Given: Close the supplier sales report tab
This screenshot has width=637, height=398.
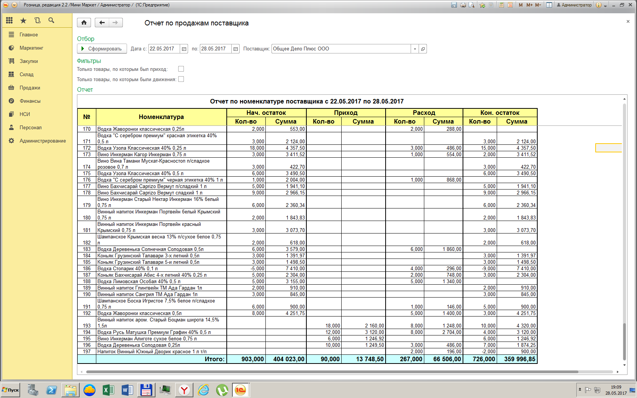Looking at the screenshot, I should click(628, 22).
